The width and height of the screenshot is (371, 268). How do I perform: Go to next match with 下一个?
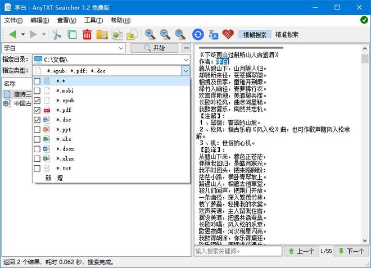[x=351, y=251]
